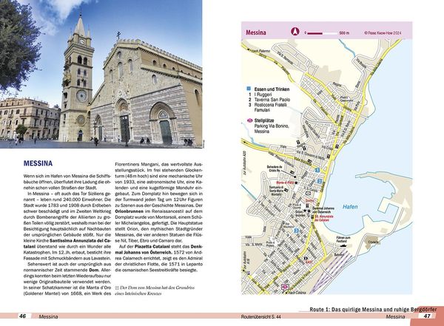Click the 'nach Palermo' direction label
Image resolution: width=444 pixels, height=326 pixels.
pyautogui.click(x=260, y=51)
